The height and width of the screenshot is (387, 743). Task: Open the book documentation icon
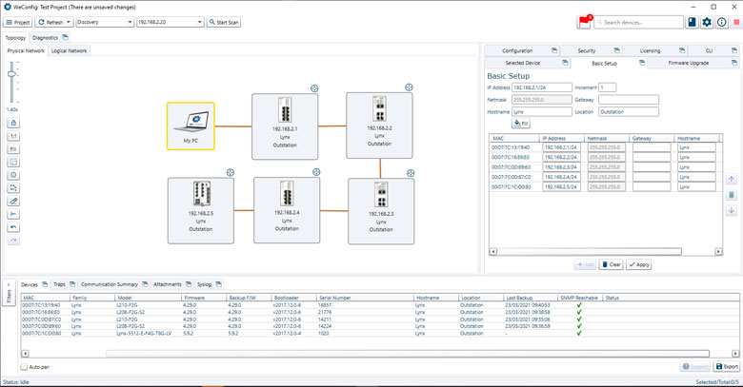(693, 22)
